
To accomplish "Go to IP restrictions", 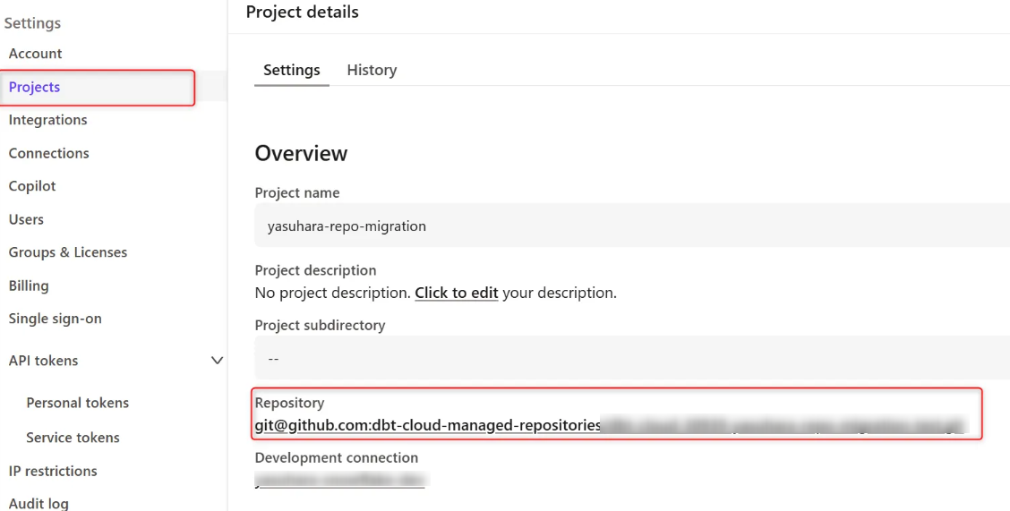I will click(x=53, y=471).
